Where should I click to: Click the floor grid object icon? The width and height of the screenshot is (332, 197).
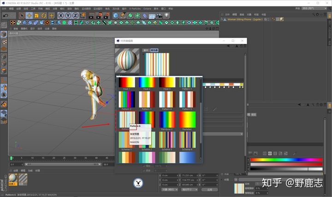pos(152,16)
